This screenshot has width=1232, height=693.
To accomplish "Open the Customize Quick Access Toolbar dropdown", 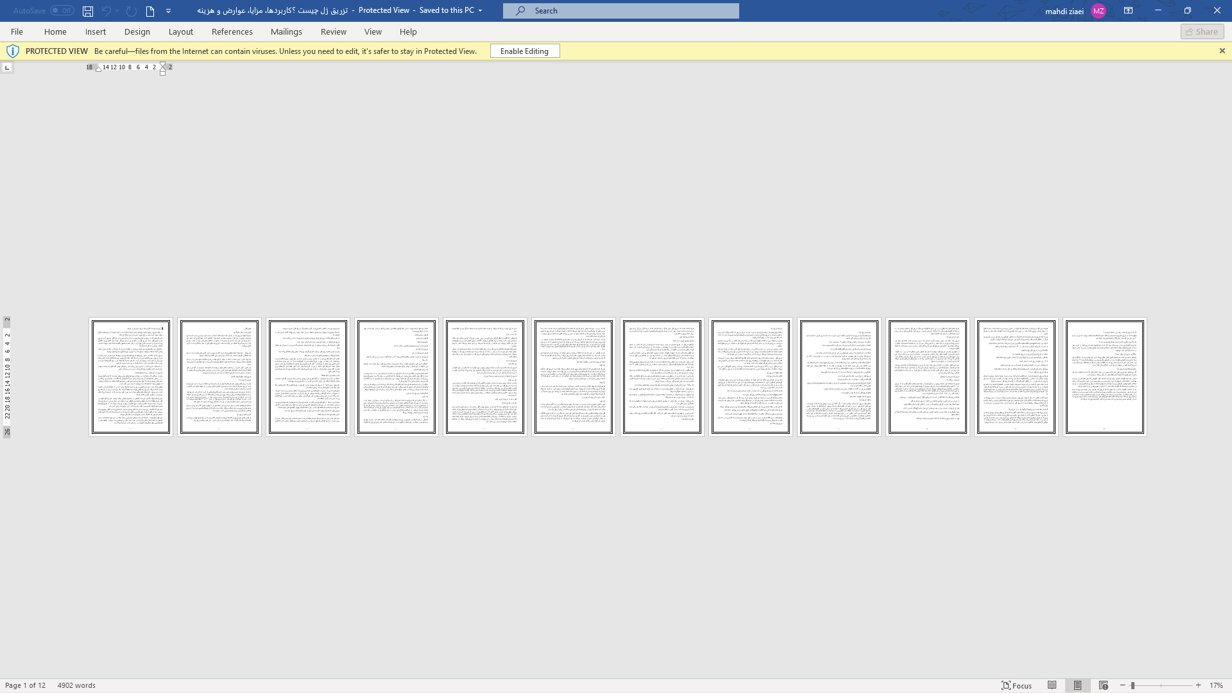I will [x=168, y=11].
